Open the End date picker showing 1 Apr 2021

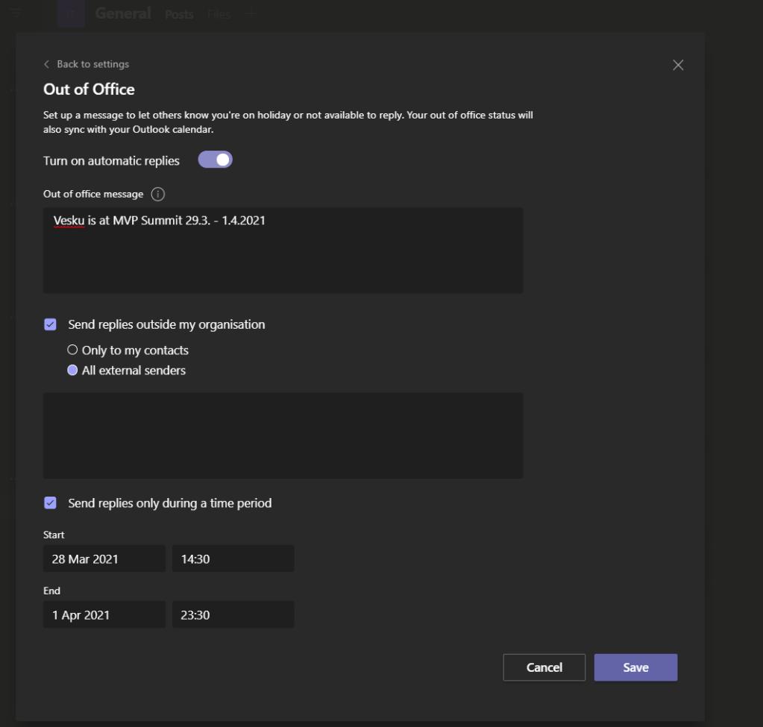click(x=104, y=614)
